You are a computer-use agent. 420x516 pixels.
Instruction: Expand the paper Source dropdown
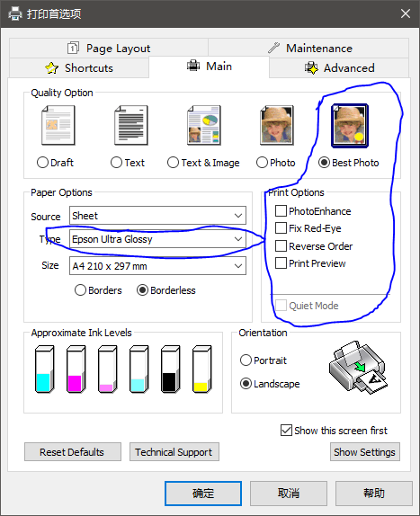(157, 216)
